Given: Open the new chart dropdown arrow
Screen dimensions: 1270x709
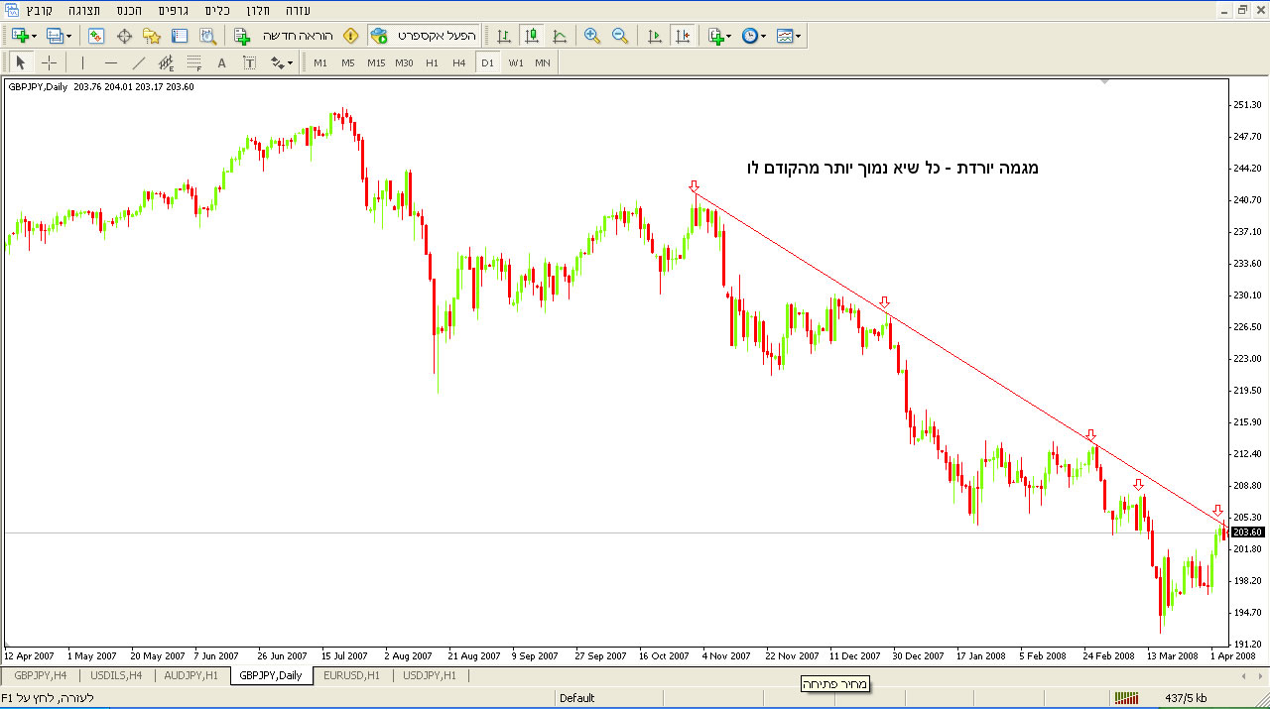Looking at the screenshot, I should 35,36.
